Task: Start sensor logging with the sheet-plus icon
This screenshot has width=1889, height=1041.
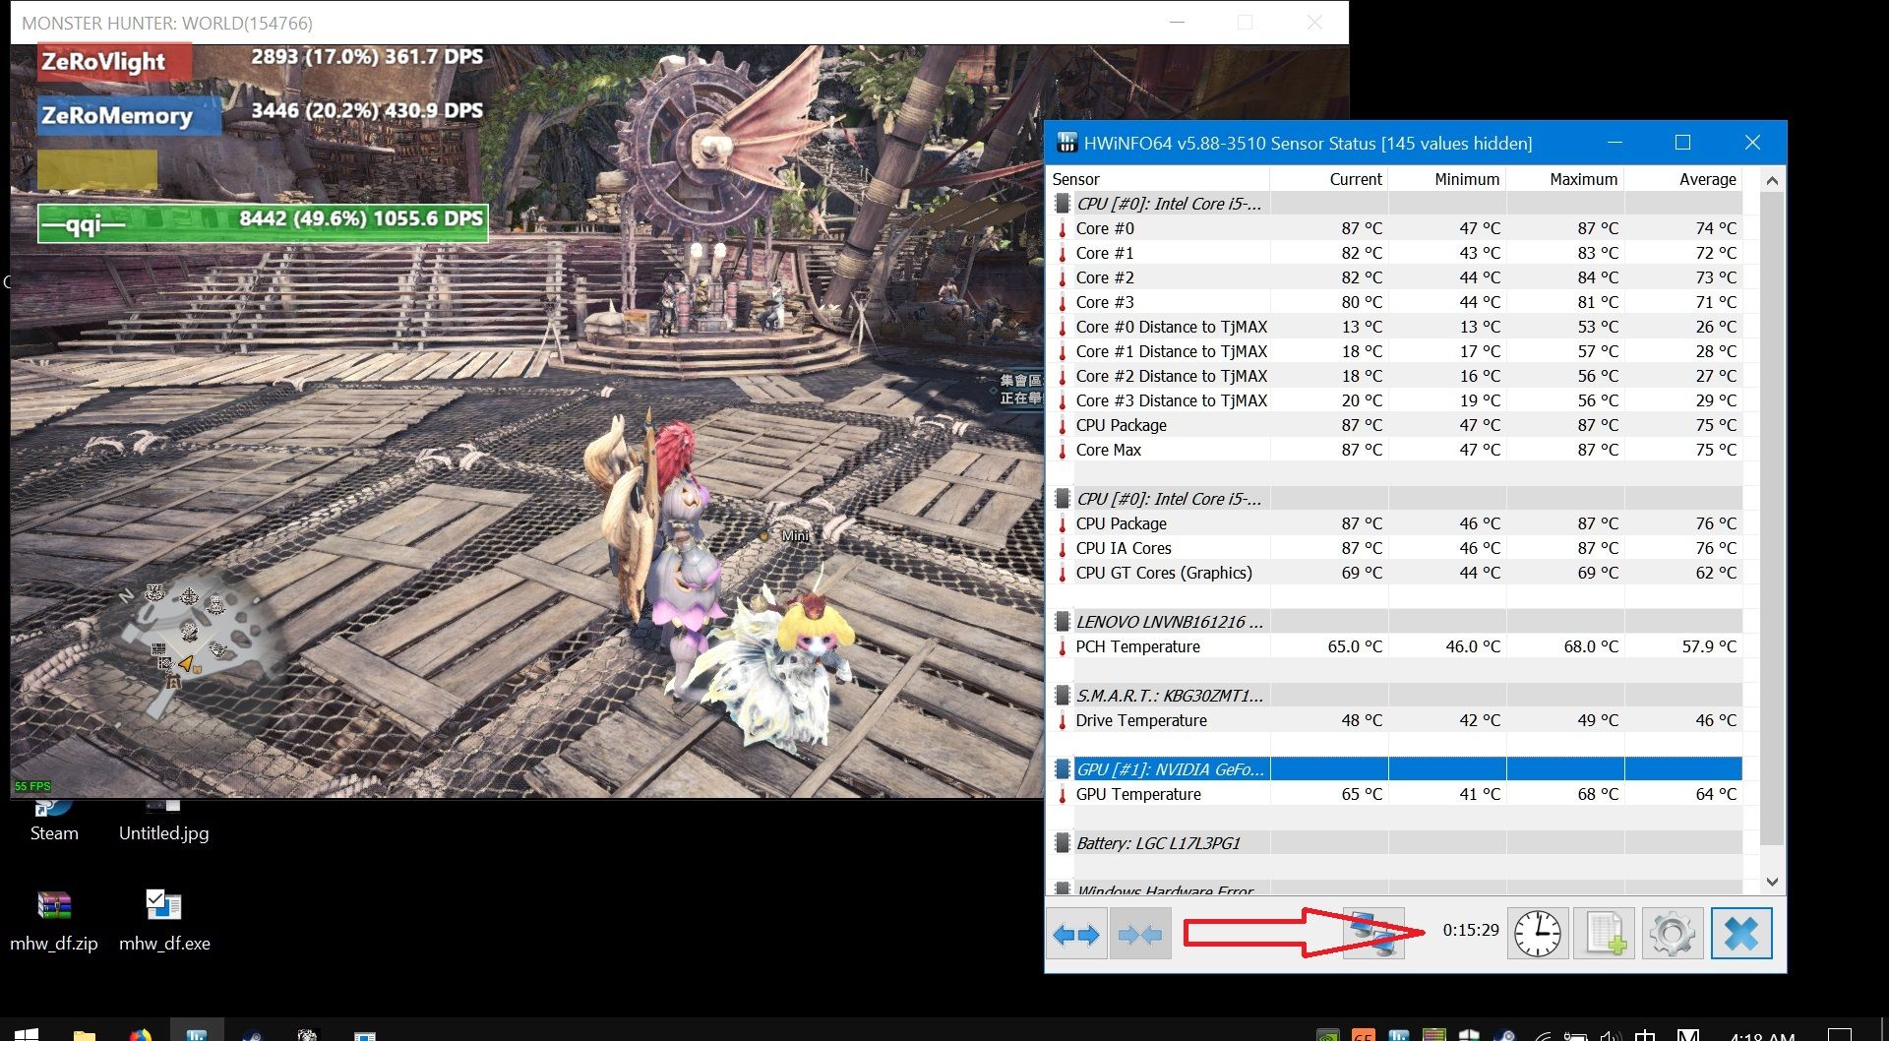Action: (1605, 934)
